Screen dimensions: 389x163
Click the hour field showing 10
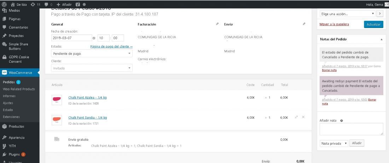tap(104, 38)
